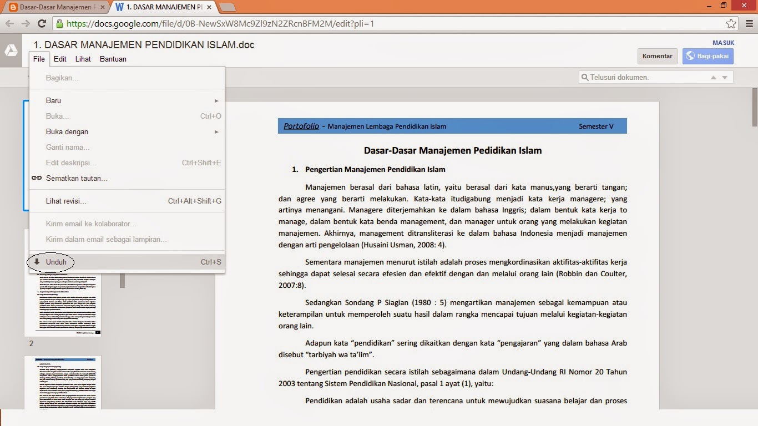
Task: Open Chrome hamburger menu
Action: pyautogui.click(x=749, y=24)
